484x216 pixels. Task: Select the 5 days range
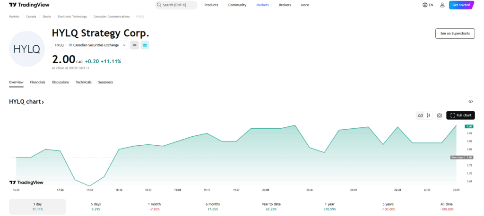pyautogui.click(x=95, y=207)
